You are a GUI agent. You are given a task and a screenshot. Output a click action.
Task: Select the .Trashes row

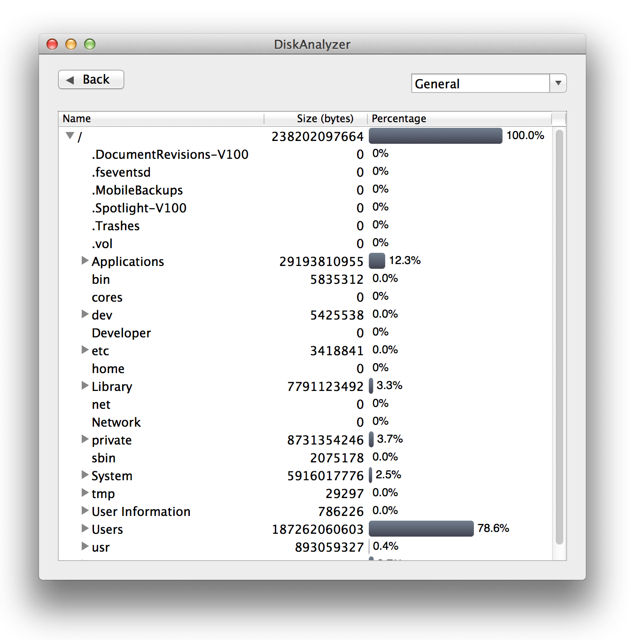point(116,226)
